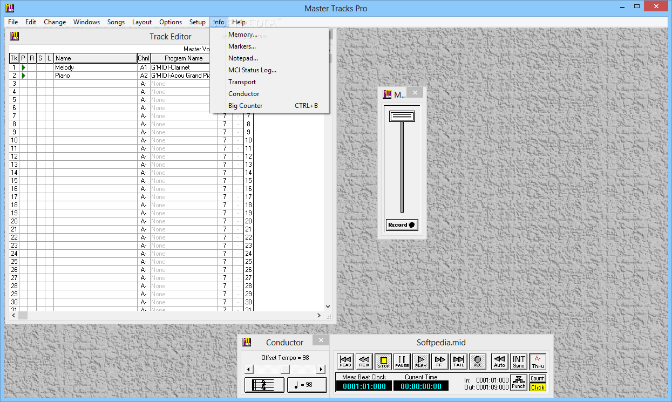
Task: Select Transport from Info menu
Action: (269, 82)
